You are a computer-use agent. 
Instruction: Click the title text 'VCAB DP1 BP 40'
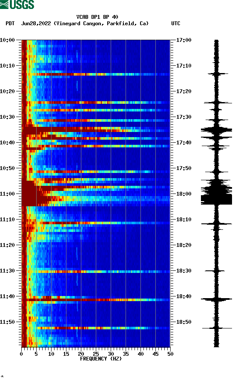coord(97,17)
